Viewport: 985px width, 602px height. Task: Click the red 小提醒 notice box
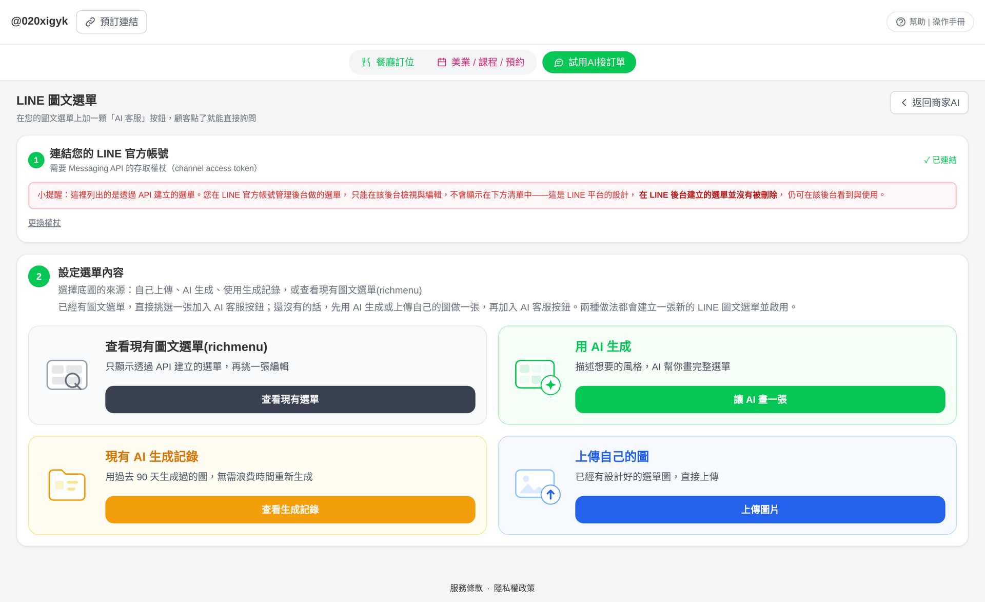point(493,196)
